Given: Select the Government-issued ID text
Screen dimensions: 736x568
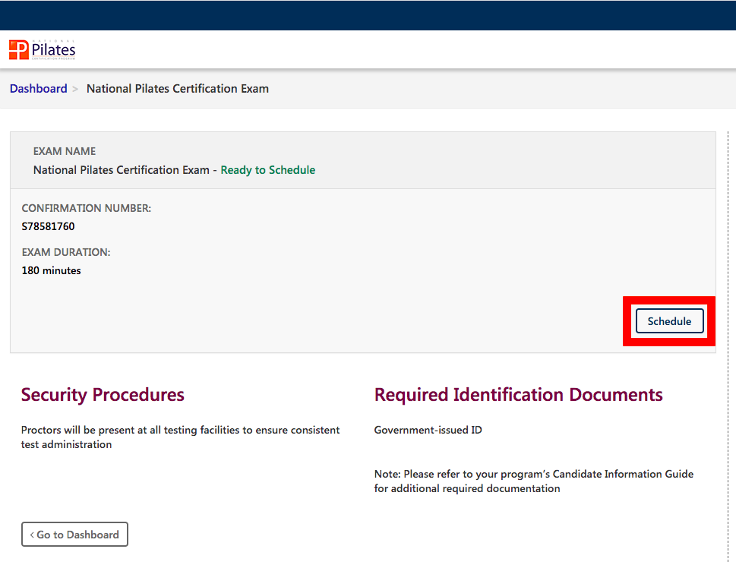Looking at the screenshot, I should point(428,430).
